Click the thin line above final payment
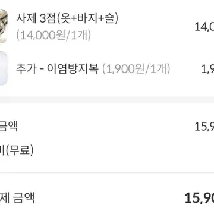The height and width of the screenshot is (214, 214). point(107,172)
